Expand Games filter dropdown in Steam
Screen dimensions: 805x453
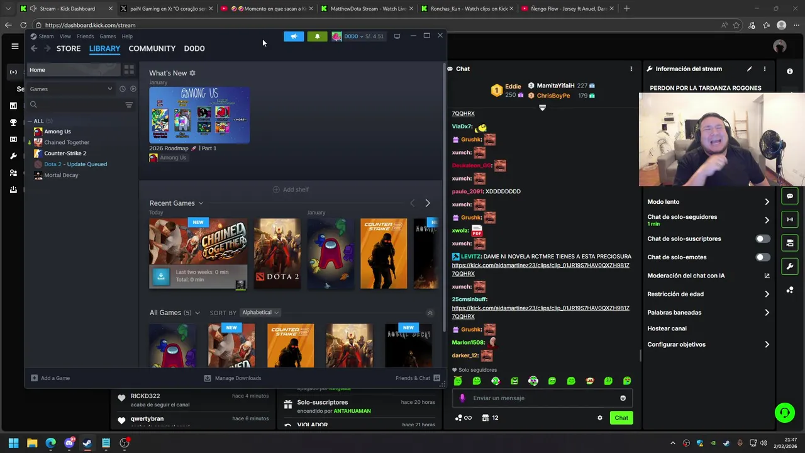(70, 89)
